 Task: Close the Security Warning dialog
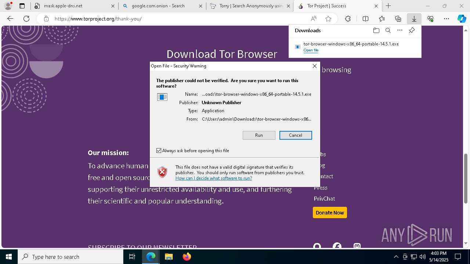point(314,66)
